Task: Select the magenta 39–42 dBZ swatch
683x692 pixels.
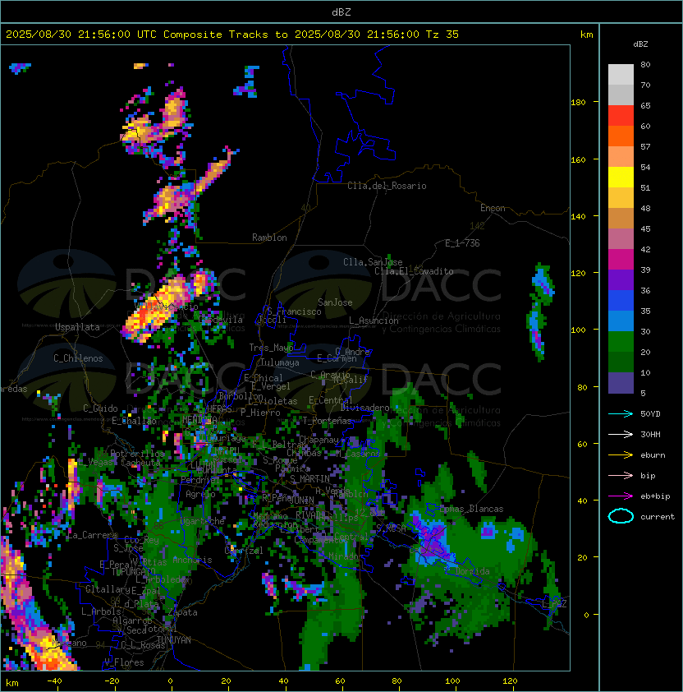Action: coord(621,260)
